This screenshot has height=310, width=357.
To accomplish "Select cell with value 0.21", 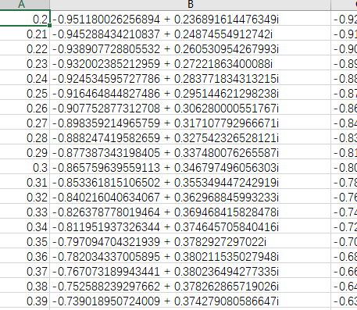I will (24, 33).
